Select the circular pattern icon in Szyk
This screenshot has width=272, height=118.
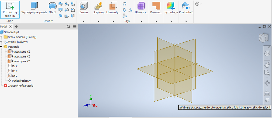pos(124,10)
